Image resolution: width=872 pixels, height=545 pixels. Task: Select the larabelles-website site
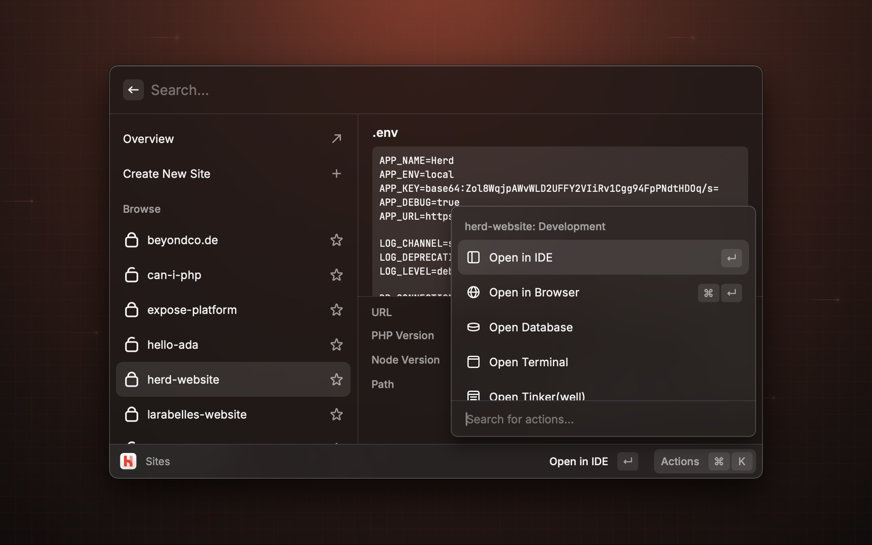pos(233,414)
